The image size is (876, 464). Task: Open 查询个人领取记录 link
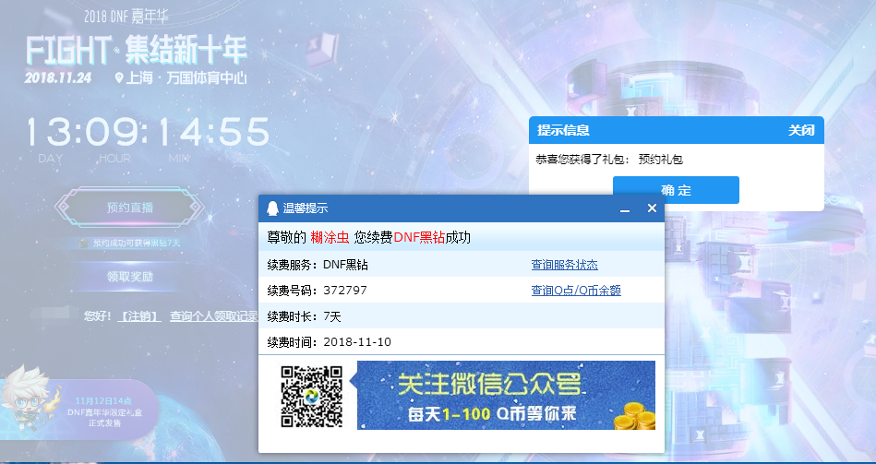[214, 316]
